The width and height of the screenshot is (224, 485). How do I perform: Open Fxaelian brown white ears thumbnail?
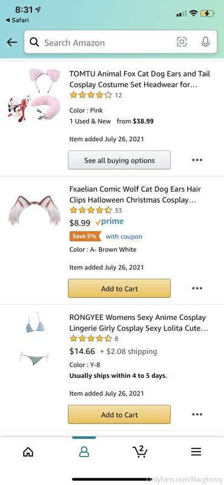point(34,210)
